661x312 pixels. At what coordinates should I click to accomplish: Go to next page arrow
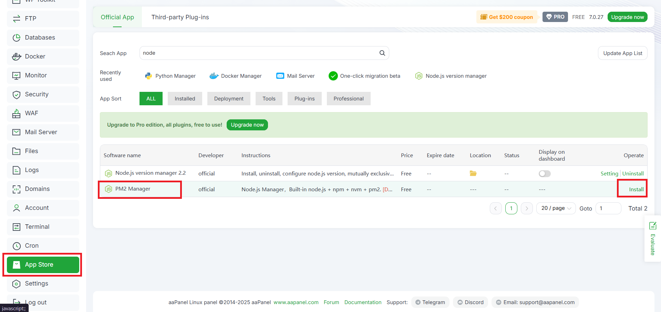(527, 208)
